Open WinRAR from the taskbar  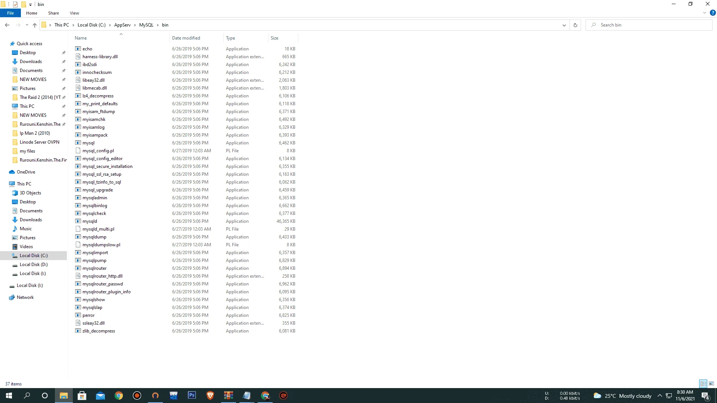click(229, 396)
